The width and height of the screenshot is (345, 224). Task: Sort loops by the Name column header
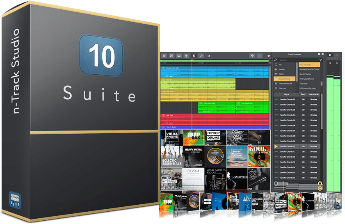click(x=286, y=94)
